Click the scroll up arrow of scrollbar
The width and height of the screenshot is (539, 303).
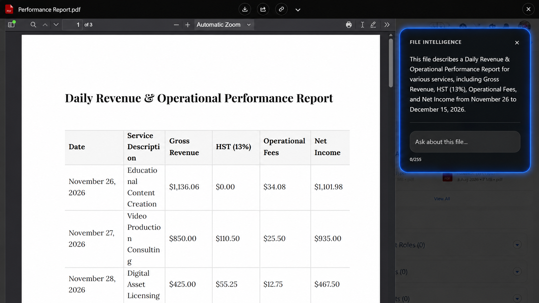tap(391, 35)
